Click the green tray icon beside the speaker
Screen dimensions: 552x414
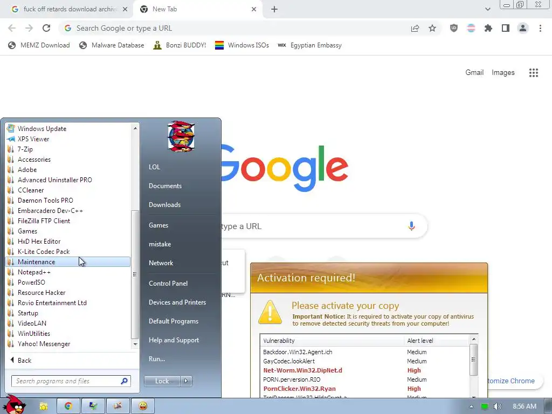[485, 406]
